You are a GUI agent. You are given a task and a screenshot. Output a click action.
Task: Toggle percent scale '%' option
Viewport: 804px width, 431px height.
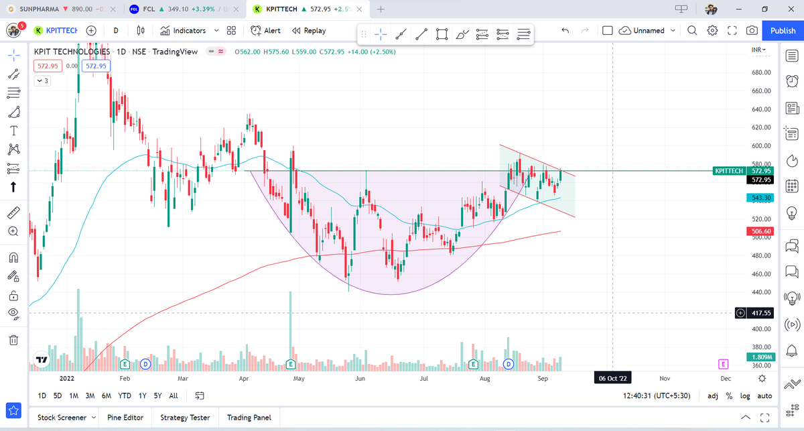[729, 396]
